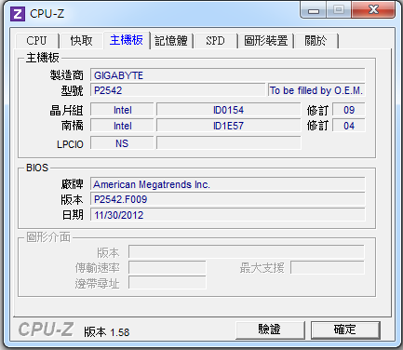Select the 'To be filled by O.E.M.' field
403x350 pixels.
click(316, 90)
